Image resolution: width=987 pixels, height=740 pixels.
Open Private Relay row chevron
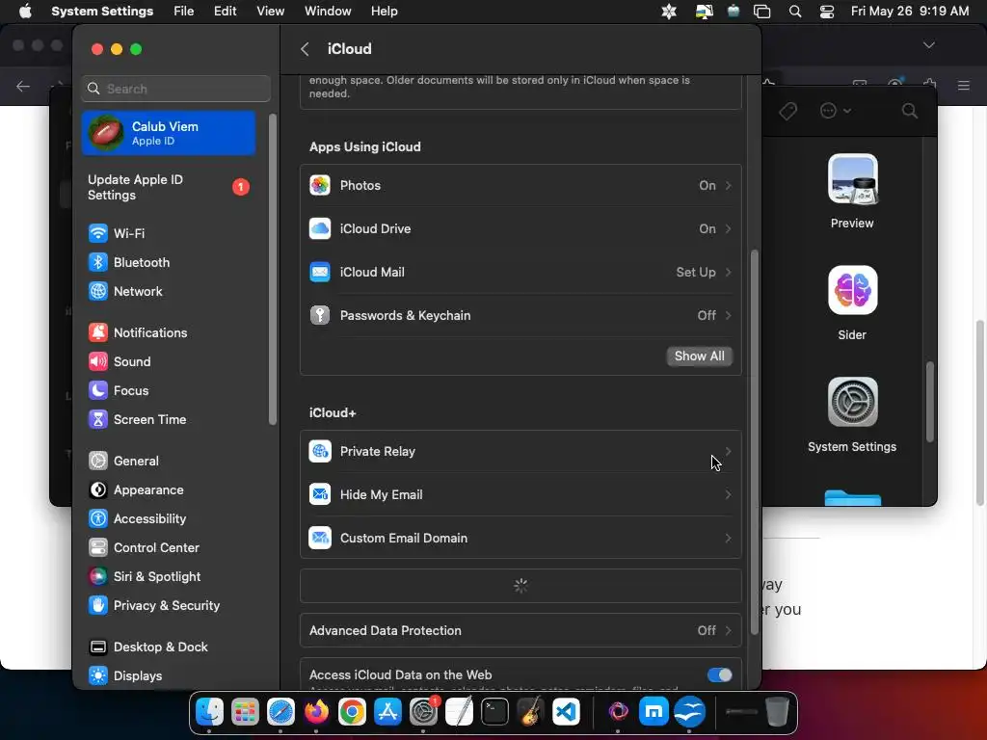click(729, 451)
